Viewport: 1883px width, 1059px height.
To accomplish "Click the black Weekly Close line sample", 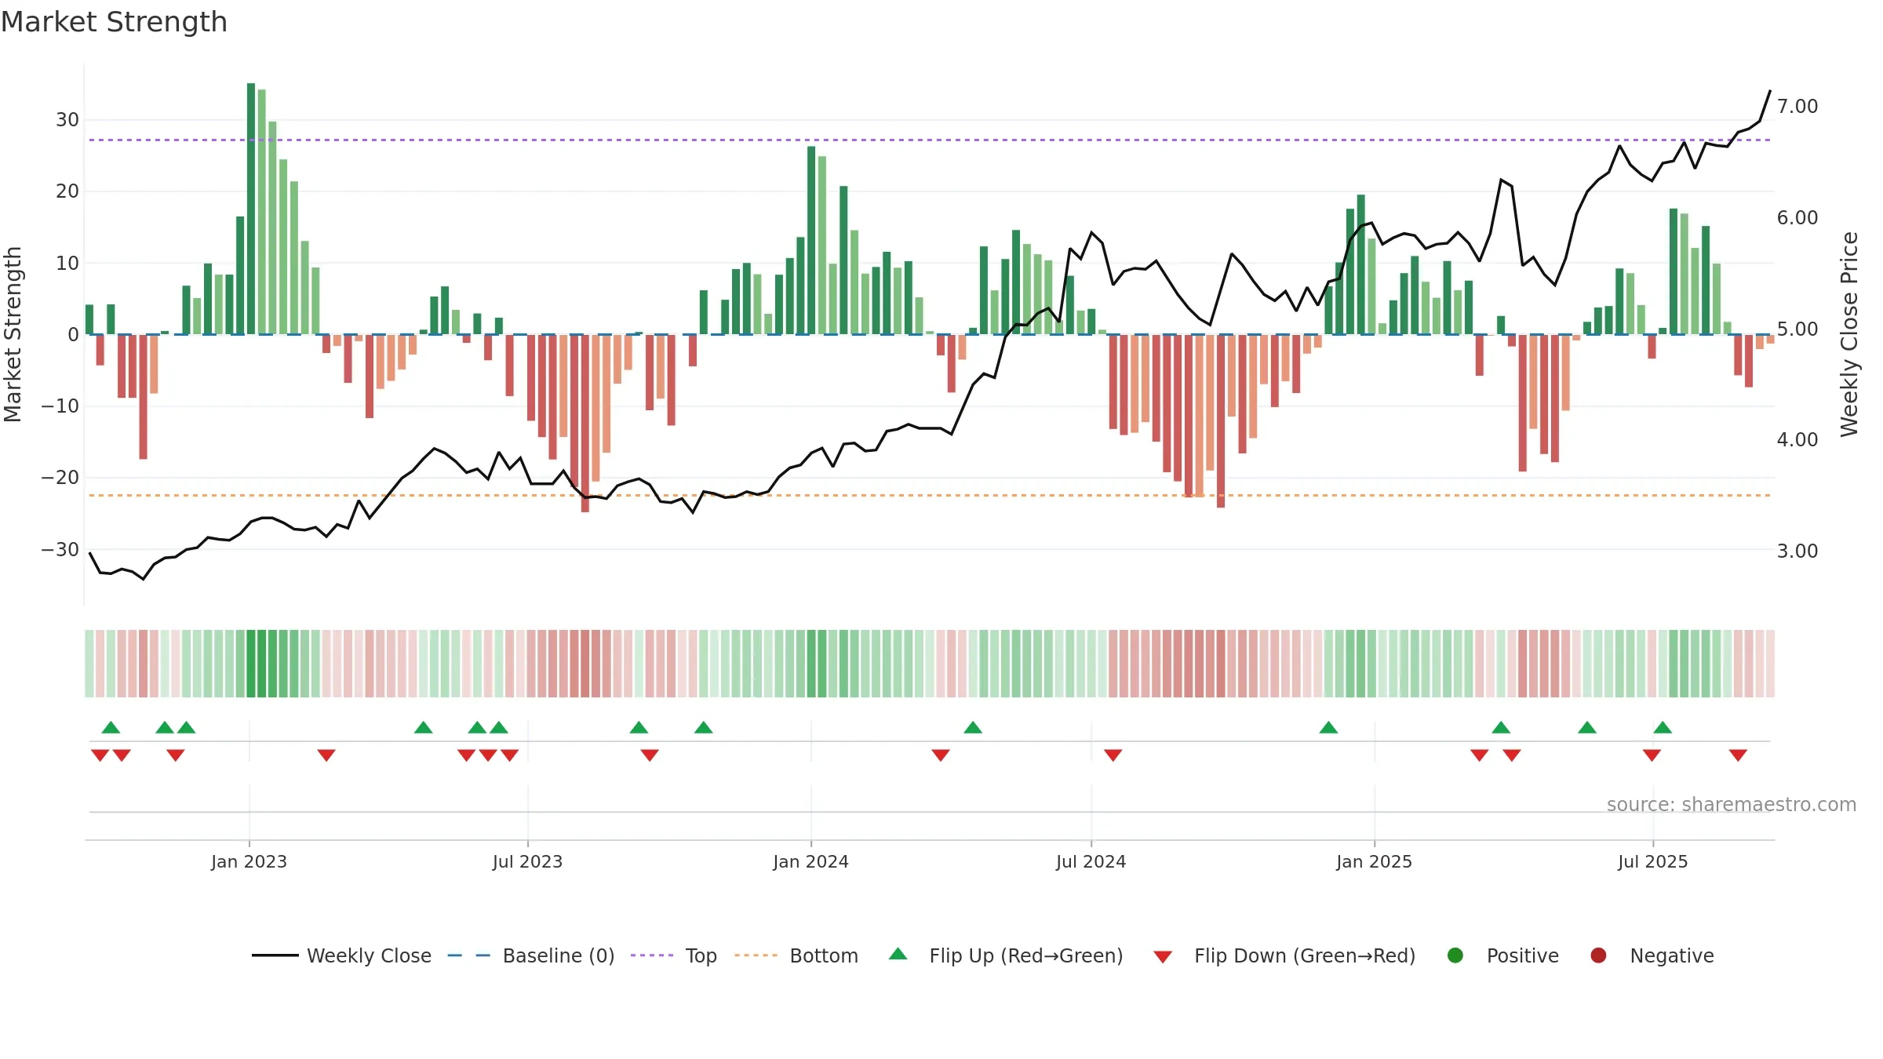I will [275, 955].
